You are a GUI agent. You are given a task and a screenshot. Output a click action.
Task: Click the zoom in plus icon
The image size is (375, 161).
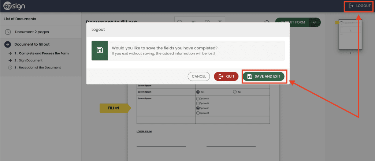tap(207, 22)
